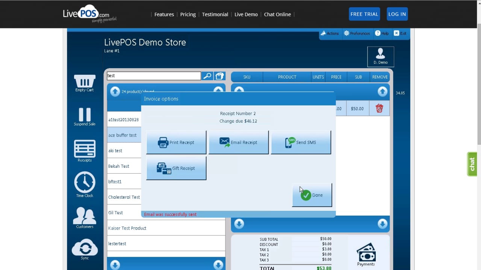
Task: Click the Help question mark item
Action: (x=382, y=33)
